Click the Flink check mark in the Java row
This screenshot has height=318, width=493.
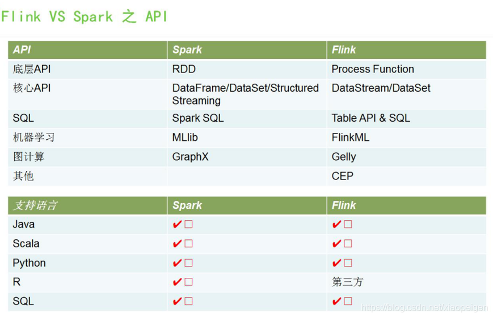pyautogui.click(x=337, y=224)
